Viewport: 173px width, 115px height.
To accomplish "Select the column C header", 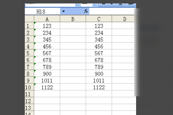I will [99, 19].
